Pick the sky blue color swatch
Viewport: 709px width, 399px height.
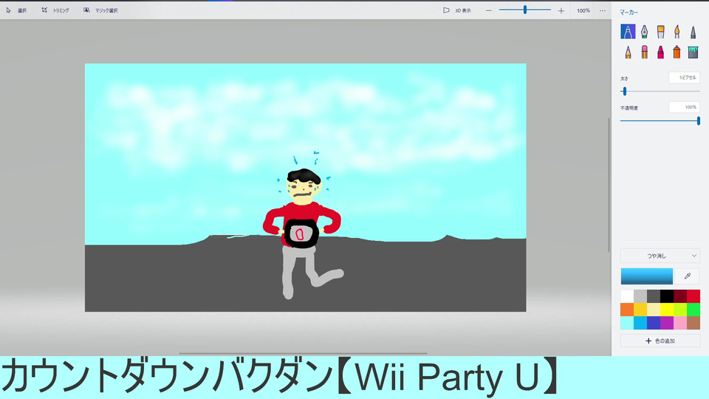coord(640,323)
